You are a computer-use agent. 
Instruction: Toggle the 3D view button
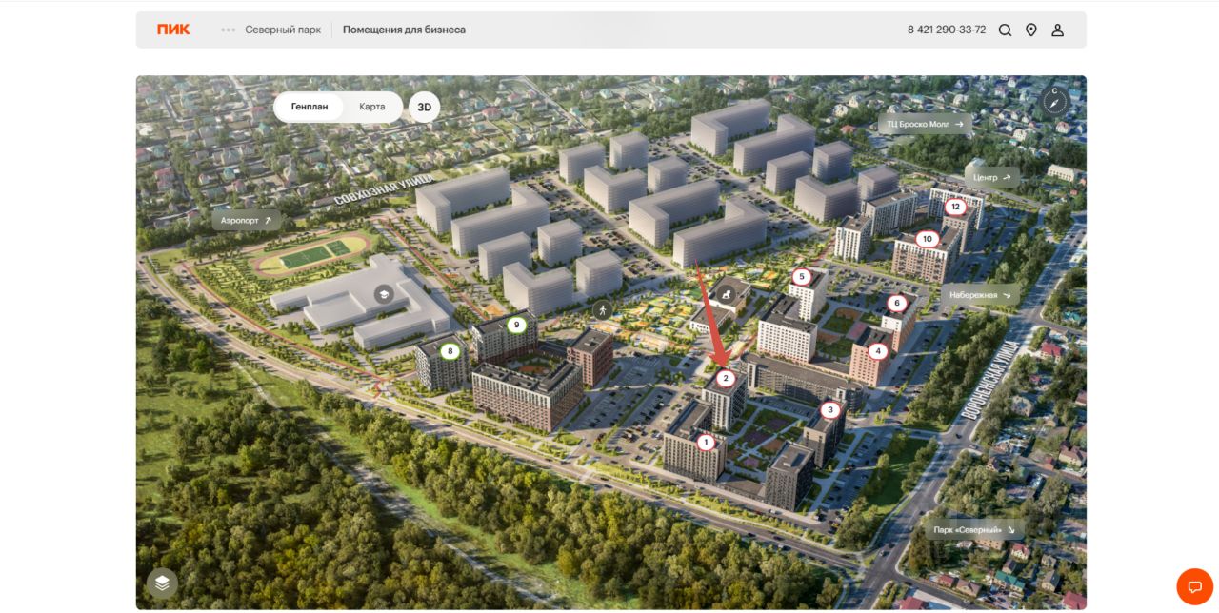(x=424, y=108)
